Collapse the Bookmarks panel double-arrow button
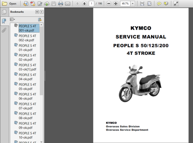This screenshot has height=143, width=193. pos(37,12)
